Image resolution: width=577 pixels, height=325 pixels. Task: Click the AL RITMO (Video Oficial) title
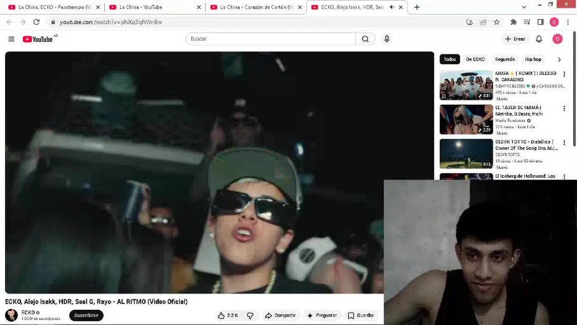coord(96,302)
